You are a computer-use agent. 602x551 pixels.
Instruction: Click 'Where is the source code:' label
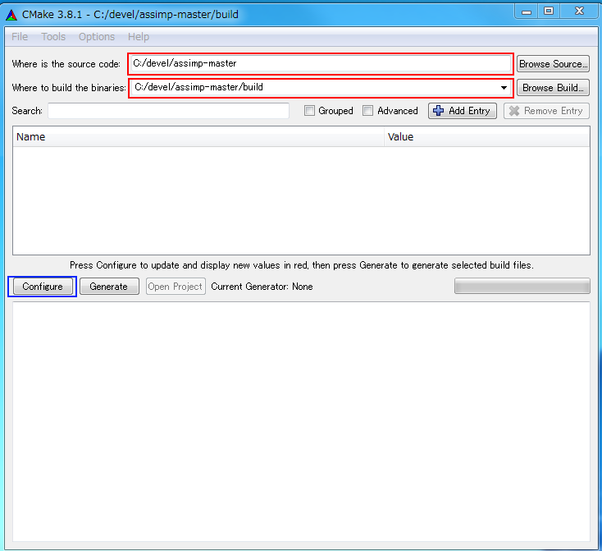point(66,64)
